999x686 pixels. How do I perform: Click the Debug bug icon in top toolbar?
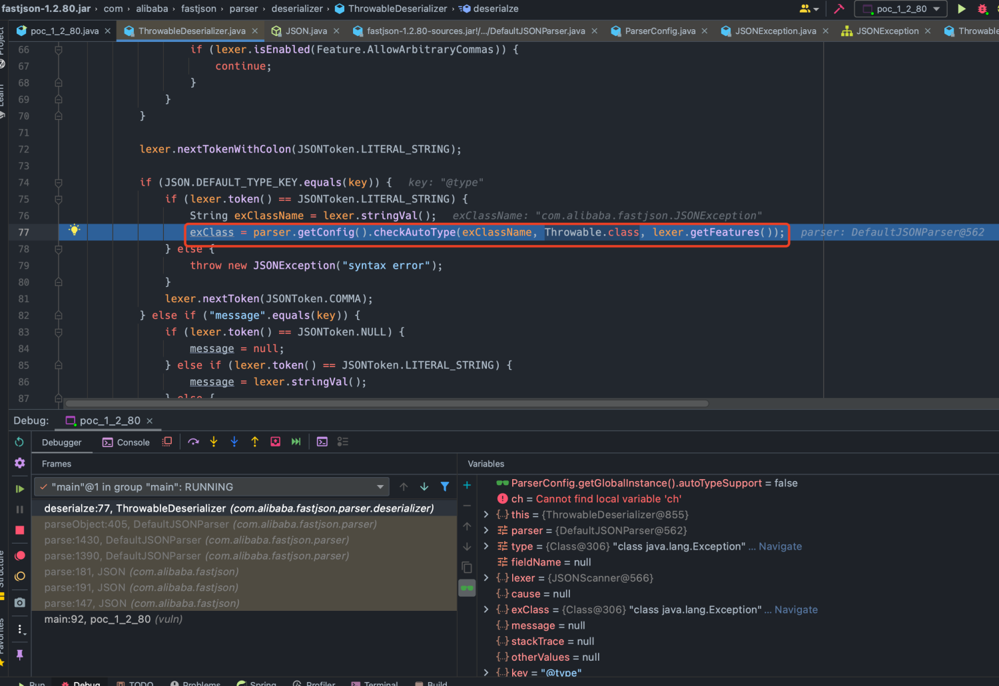pos(982,9)
